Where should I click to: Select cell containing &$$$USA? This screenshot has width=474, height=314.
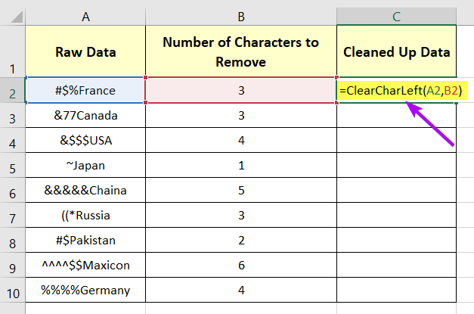(x=85, y=140)
